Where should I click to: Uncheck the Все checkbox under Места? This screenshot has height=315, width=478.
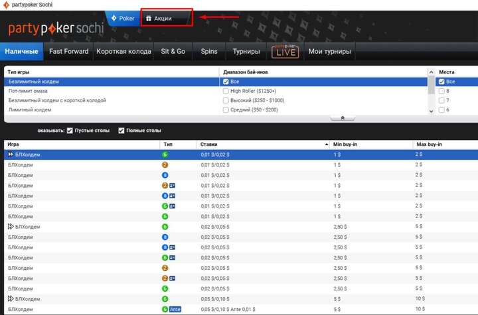[x=441, y=82]
